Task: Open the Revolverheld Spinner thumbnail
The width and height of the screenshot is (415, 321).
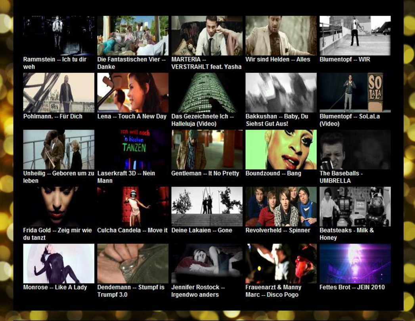Action: pyautogui.click(x=281, y=207)
